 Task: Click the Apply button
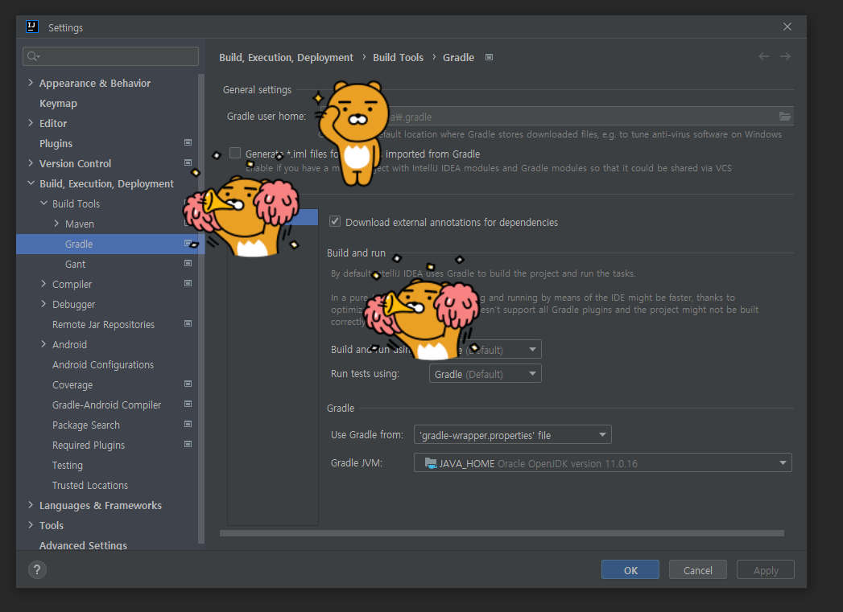coord(766,569)
